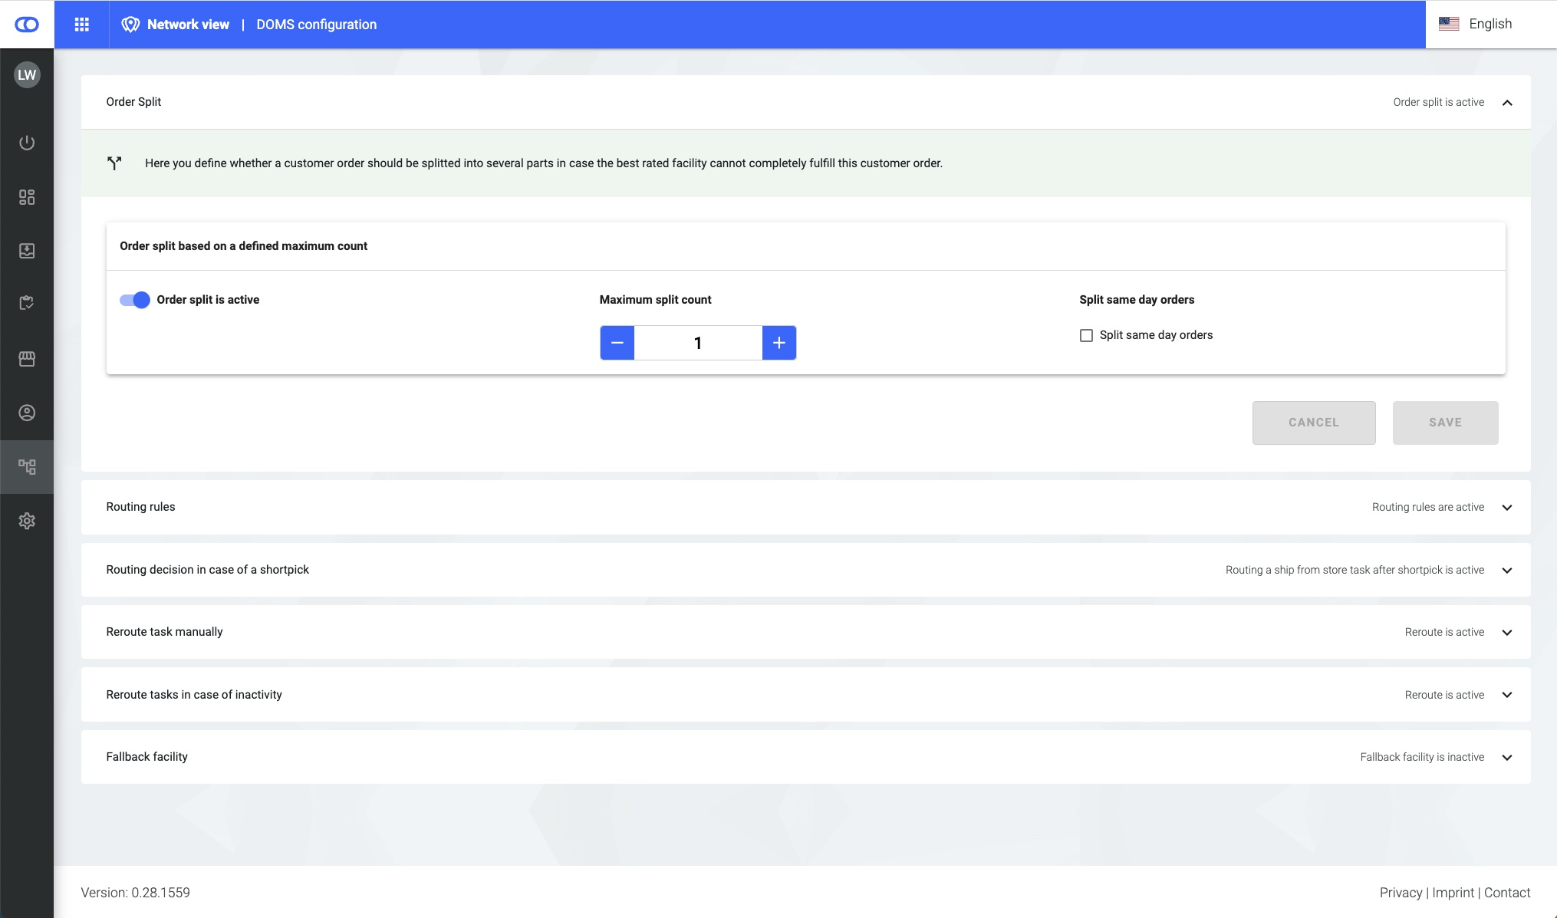Collapse the Order Split section
Image resolution: width=1557 pixels, height=918 pixels.
point(1506,103)
